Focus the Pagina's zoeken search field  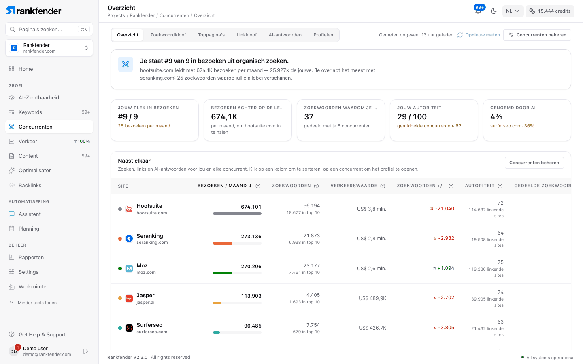[49, 29]
